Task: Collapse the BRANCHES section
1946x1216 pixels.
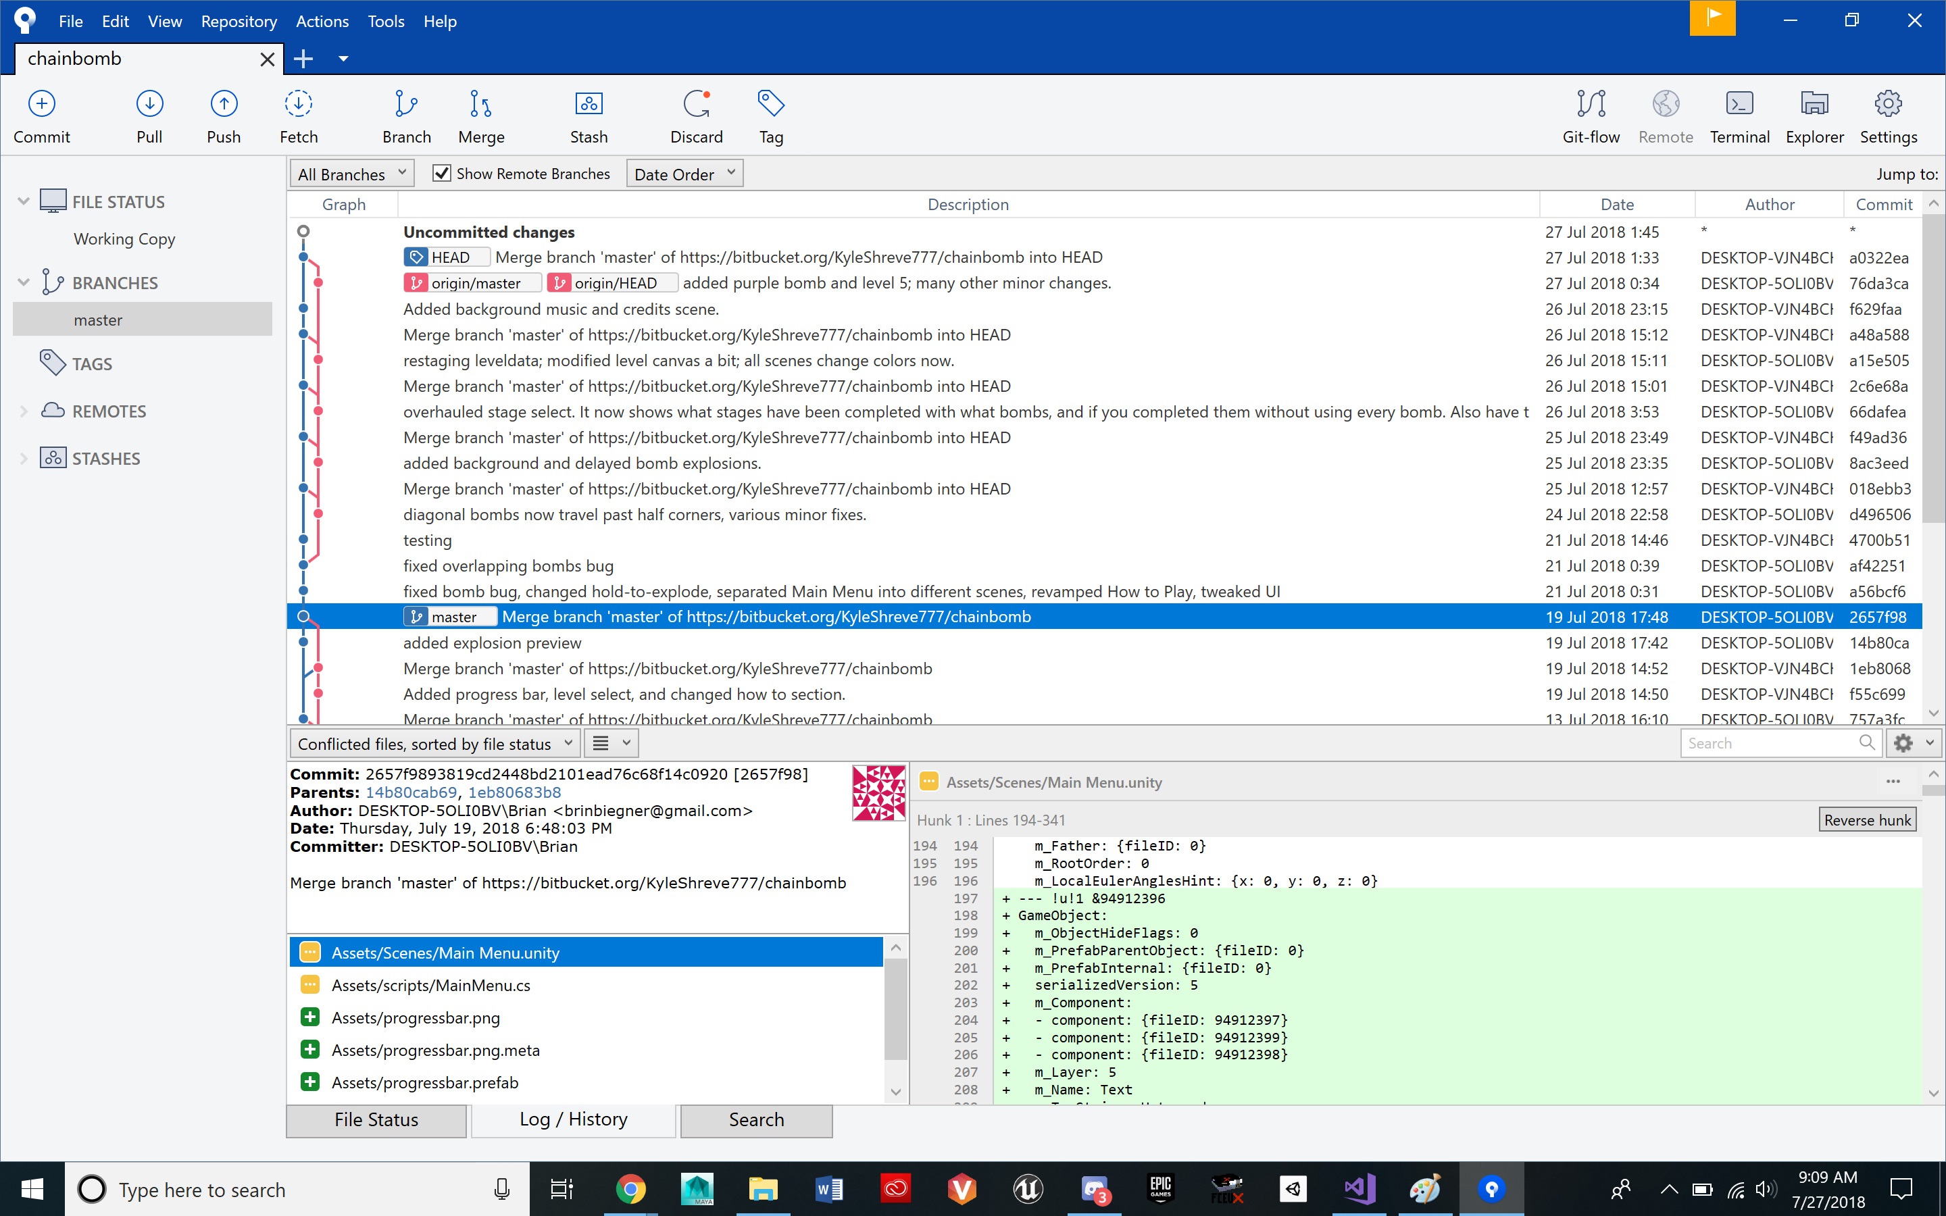Action: [24, 282]
